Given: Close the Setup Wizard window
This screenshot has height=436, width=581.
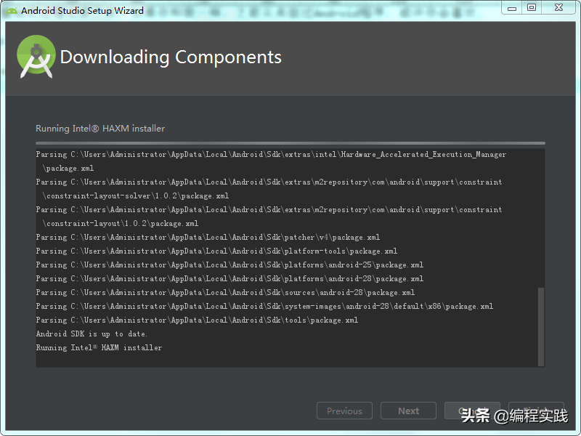Looking at the screenshot, I should (x=558, y=8).
